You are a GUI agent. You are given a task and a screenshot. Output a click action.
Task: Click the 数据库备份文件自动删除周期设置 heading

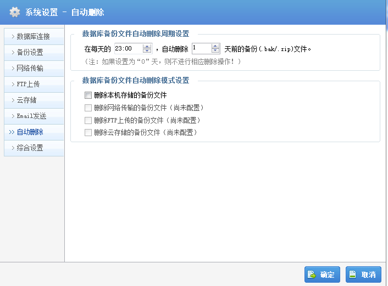coord(136,33)
